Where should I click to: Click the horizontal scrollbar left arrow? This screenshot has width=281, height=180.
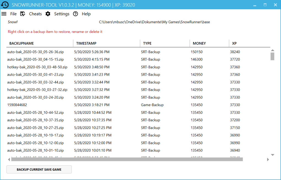point(9,159)
